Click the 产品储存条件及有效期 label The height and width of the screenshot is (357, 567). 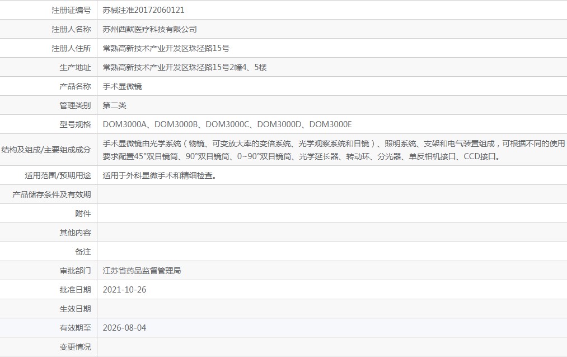[51, 194]
